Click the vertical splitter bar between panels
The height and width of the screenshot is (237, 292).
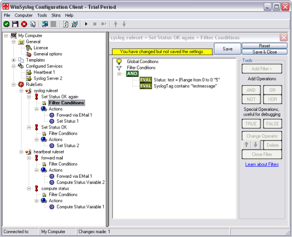[x=107, y=129]
